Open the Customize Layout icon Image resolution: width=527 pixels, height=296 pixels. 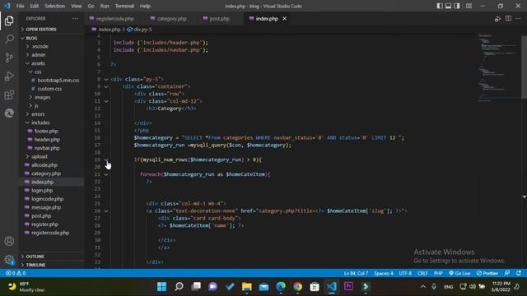(469, 6)
